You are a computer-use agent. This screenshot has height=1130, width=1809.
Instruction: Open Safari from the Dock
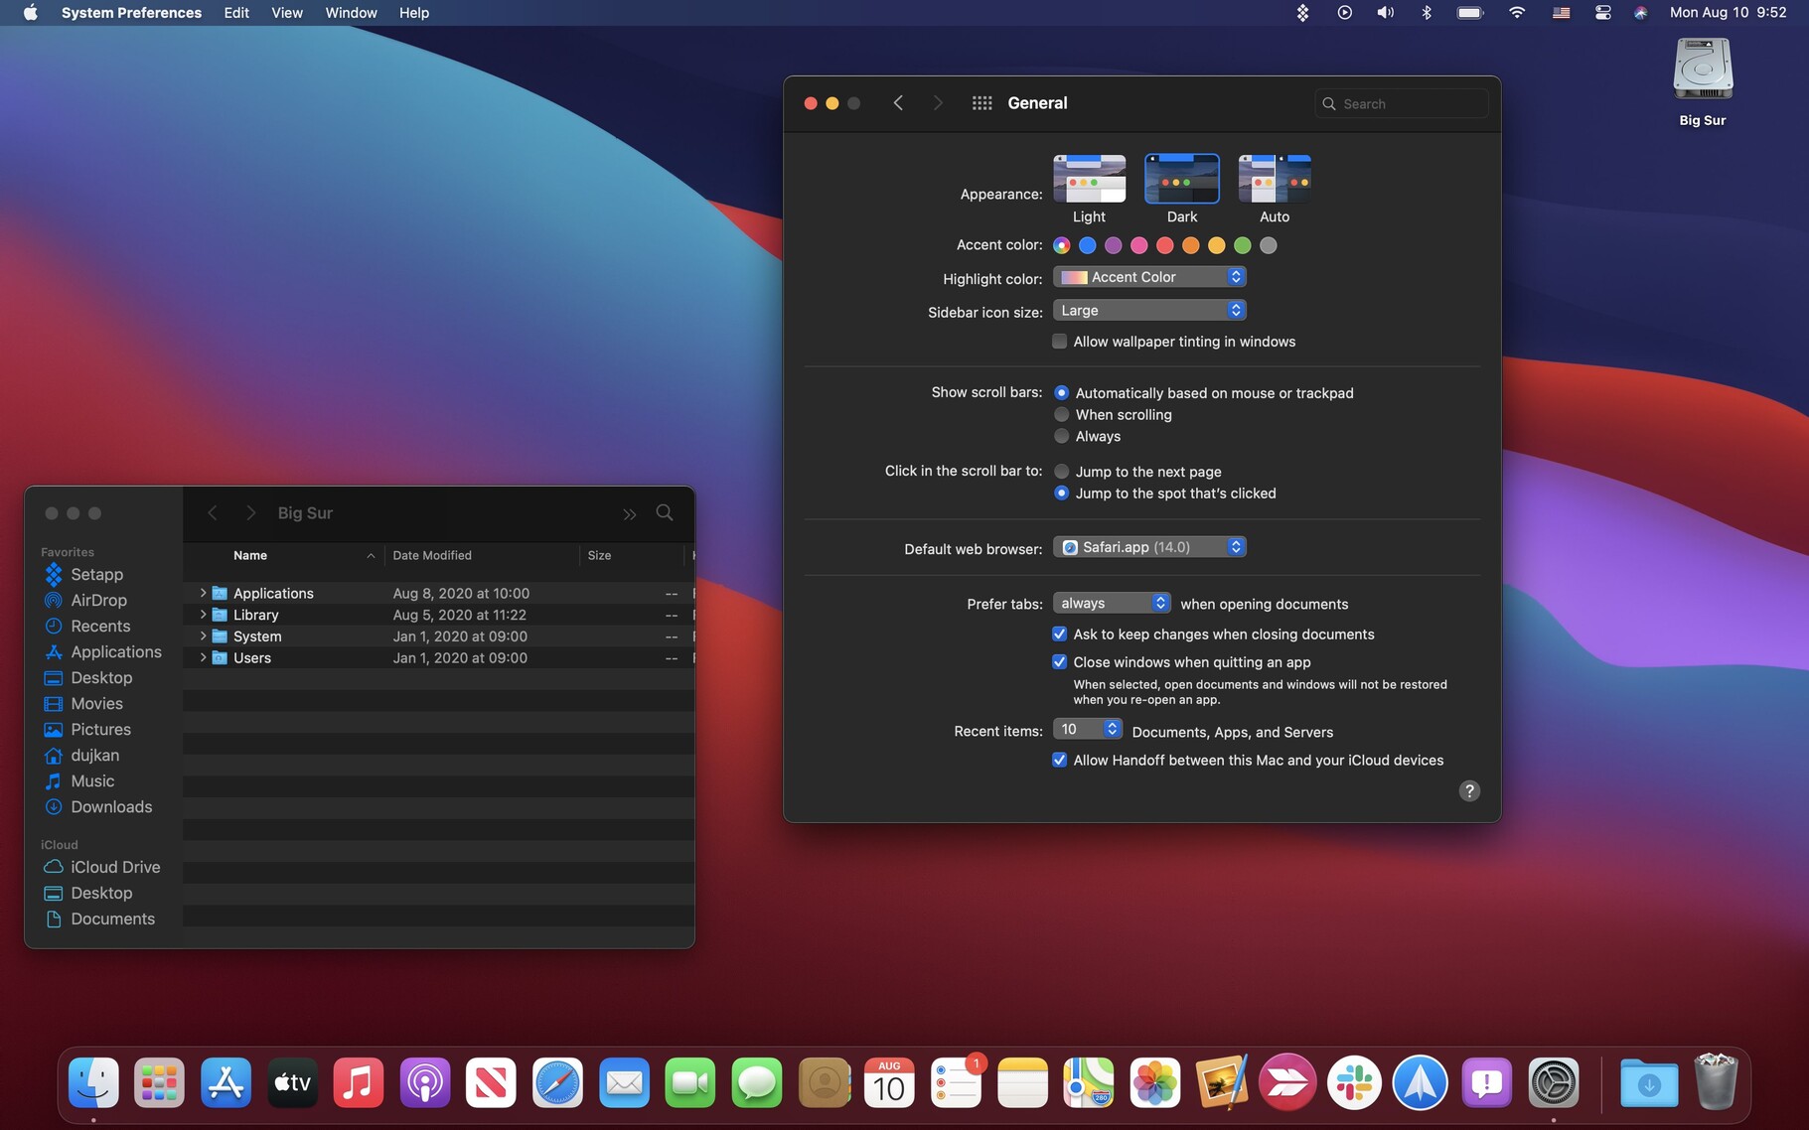[x=557, y=1082]
